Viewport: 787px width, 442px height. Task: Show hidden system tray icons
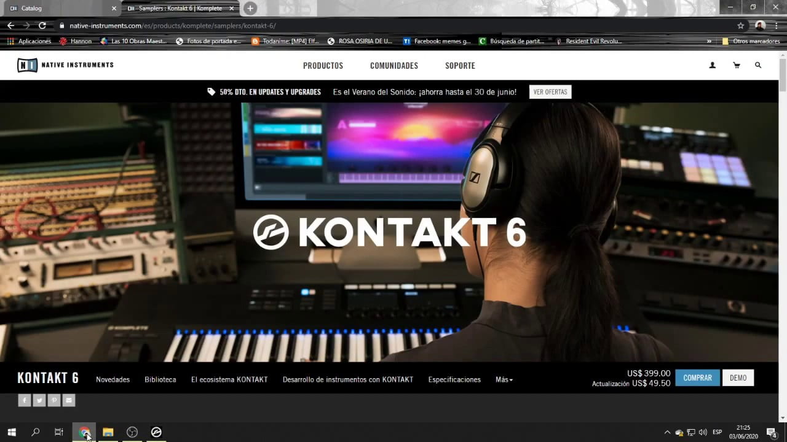(x=667, y=432)
